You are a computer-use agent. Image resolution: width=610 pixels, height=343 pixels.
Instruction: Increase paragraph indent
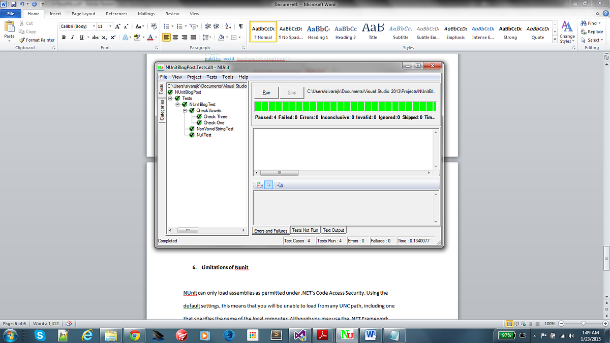[x=217, y=26]
